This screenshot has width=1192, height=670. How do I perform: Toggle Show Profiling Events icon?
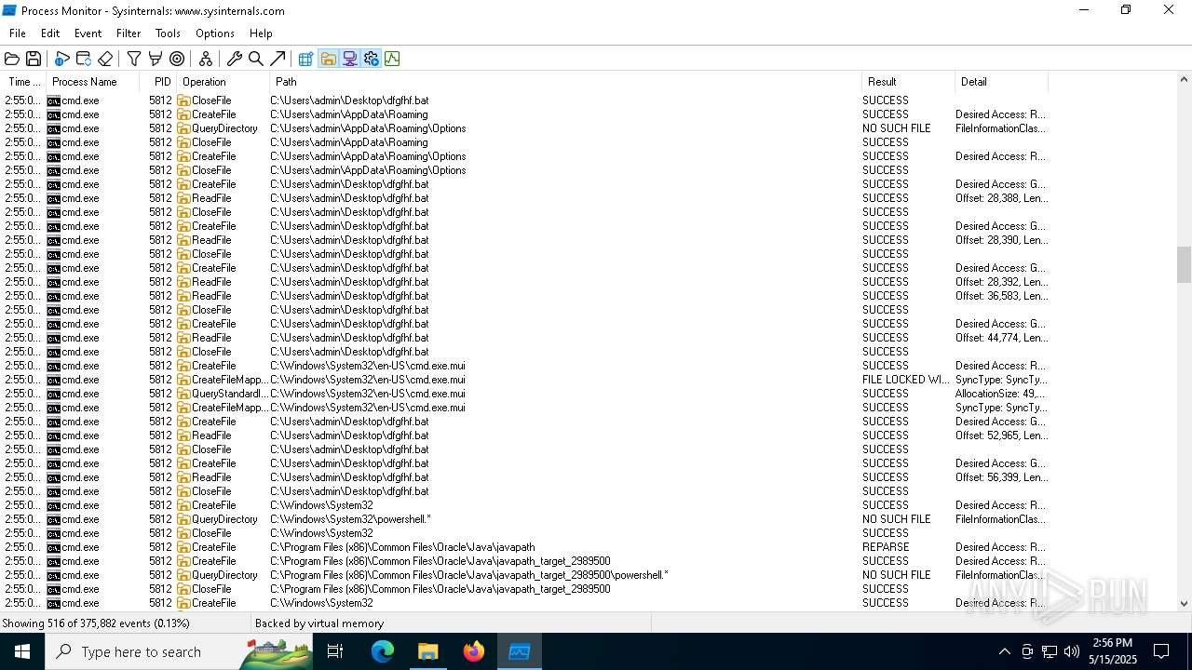(392, 59)
